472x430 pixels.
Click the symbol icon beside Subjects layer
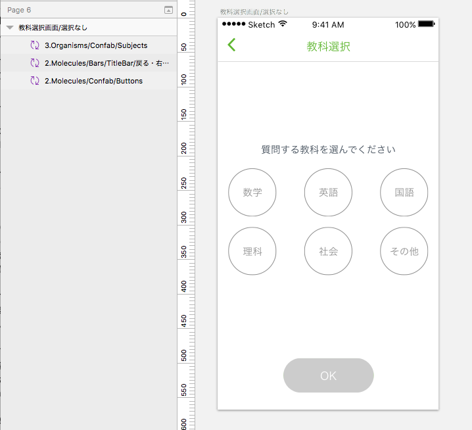pos(35,45)
